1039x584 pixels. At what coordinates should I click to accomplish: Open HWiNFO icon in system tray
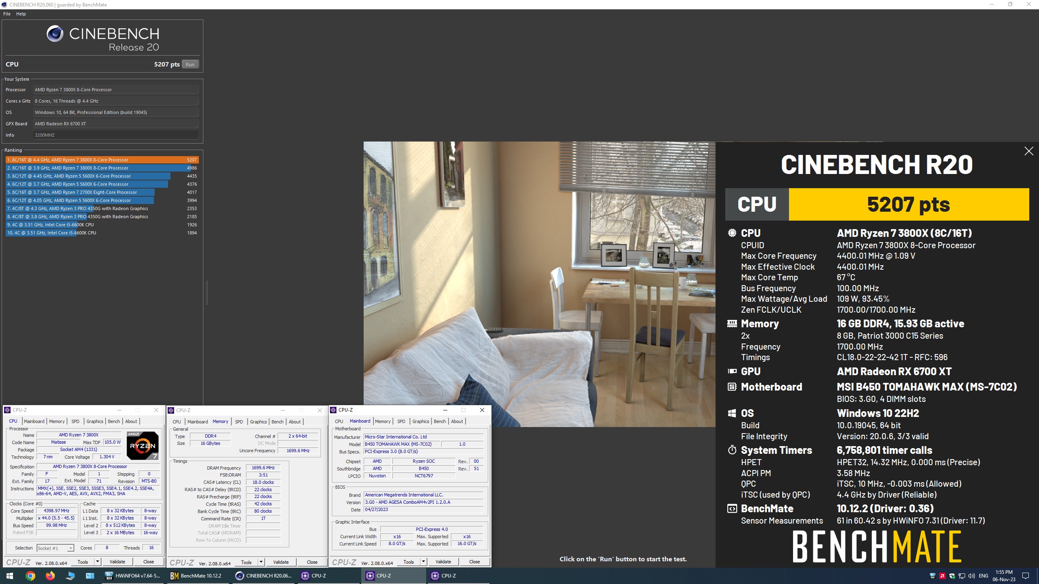click(932, 576)
